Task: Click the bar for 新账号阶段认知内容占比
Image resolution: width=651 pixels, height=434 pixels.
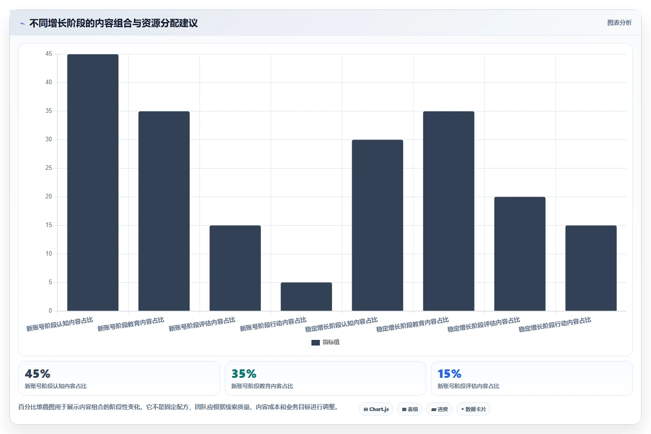Action: pyautogui.click(x=93, y=183)
